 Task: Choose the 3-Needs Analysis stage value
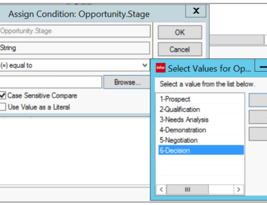(184, 120)
